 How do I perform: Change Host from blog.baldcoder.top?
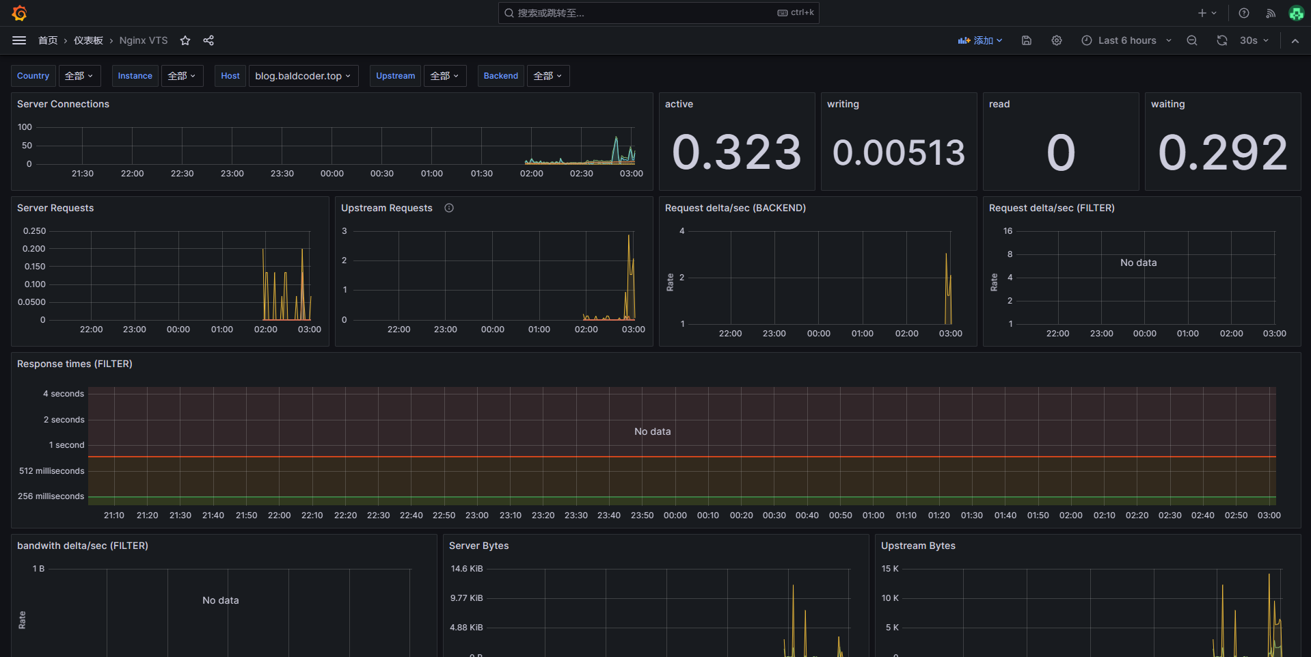[x=303, y=75]
